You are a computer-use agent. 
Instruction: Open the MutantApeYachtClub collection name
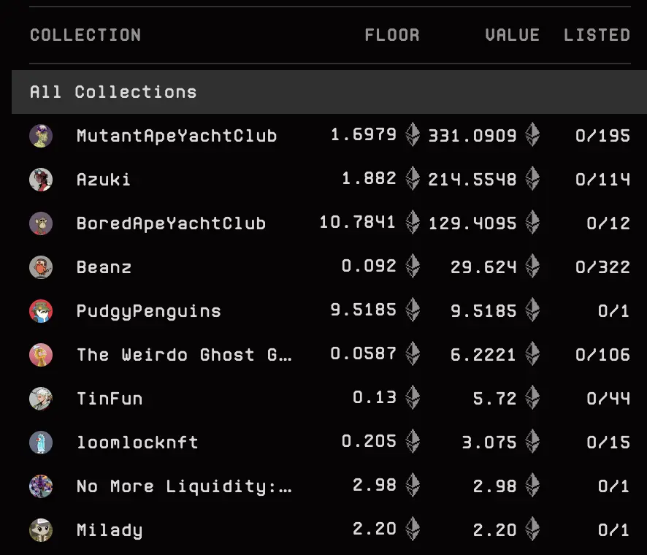point(177,136)
